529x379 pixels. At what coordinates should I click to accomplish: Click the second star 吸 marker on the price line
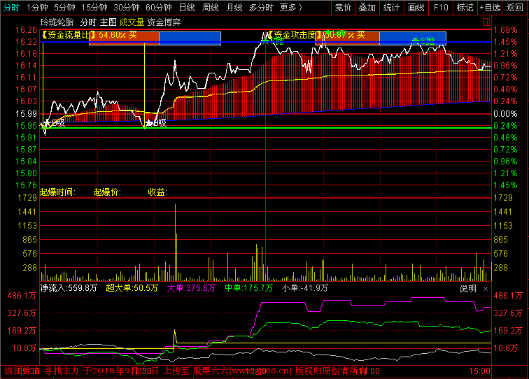coord(150,123)
